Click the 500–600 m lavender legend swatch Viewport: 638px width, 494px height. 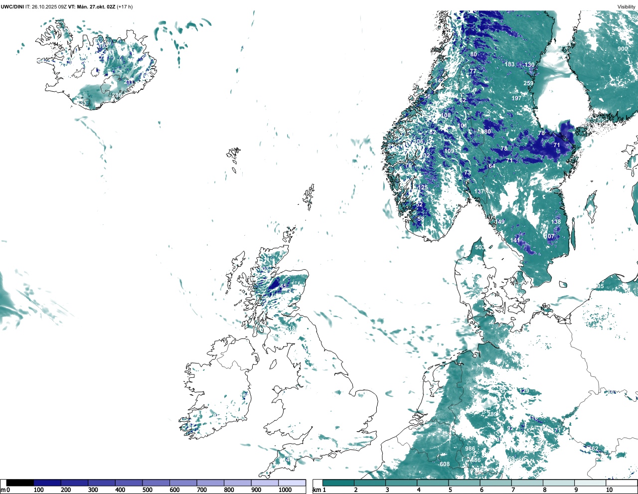coord(156,483)
